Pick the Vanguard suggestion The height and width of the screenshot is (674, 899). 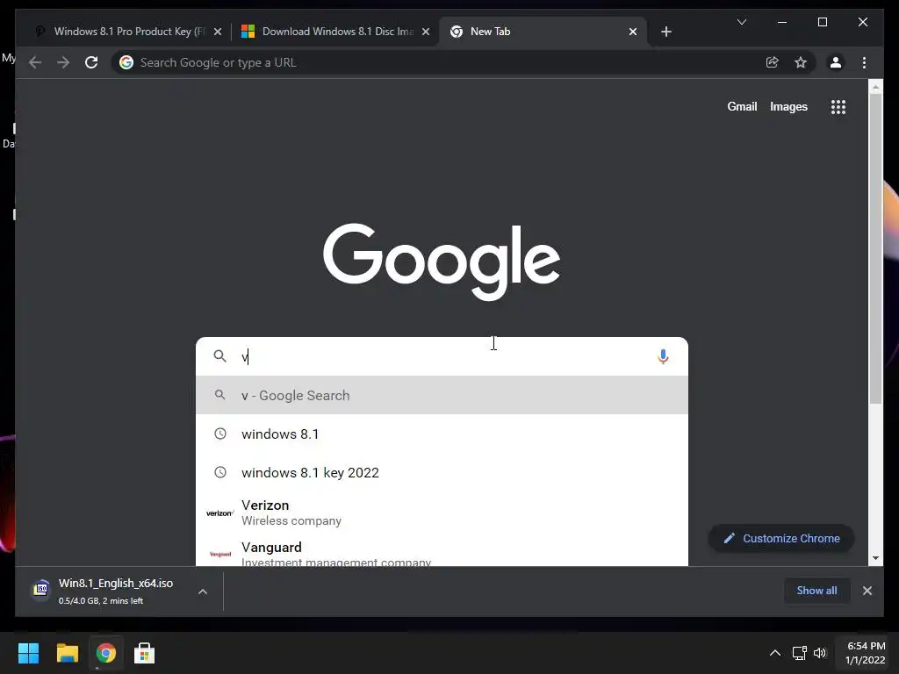442,551
